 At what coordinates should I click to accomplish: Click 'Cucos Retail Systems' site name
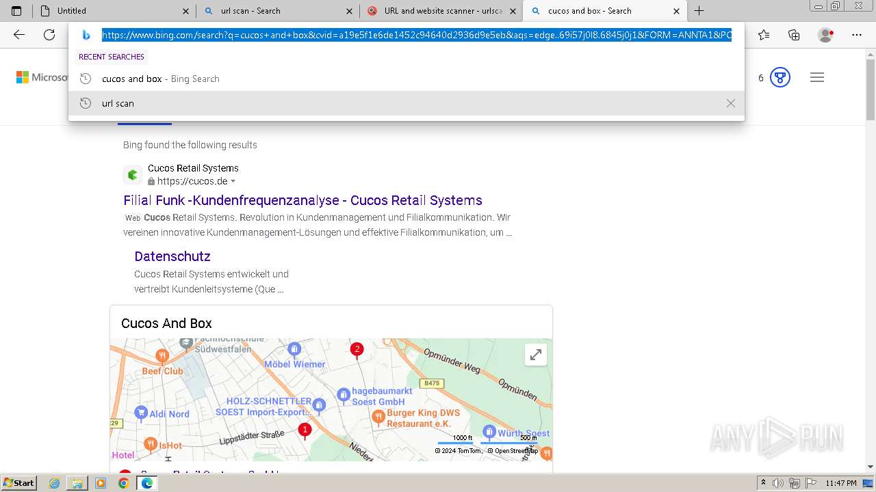(193, 168)
